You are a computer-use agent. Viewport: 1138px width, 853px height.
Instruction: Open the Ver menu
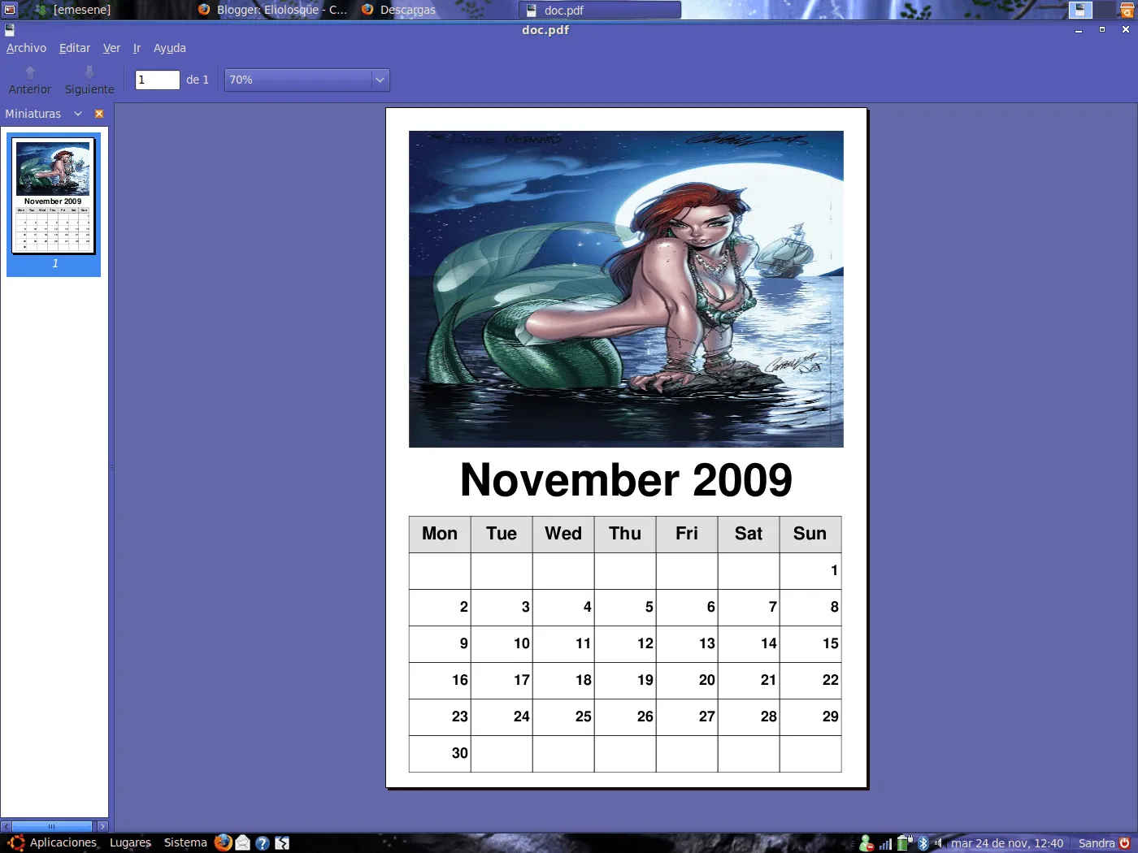click(111, 48)
